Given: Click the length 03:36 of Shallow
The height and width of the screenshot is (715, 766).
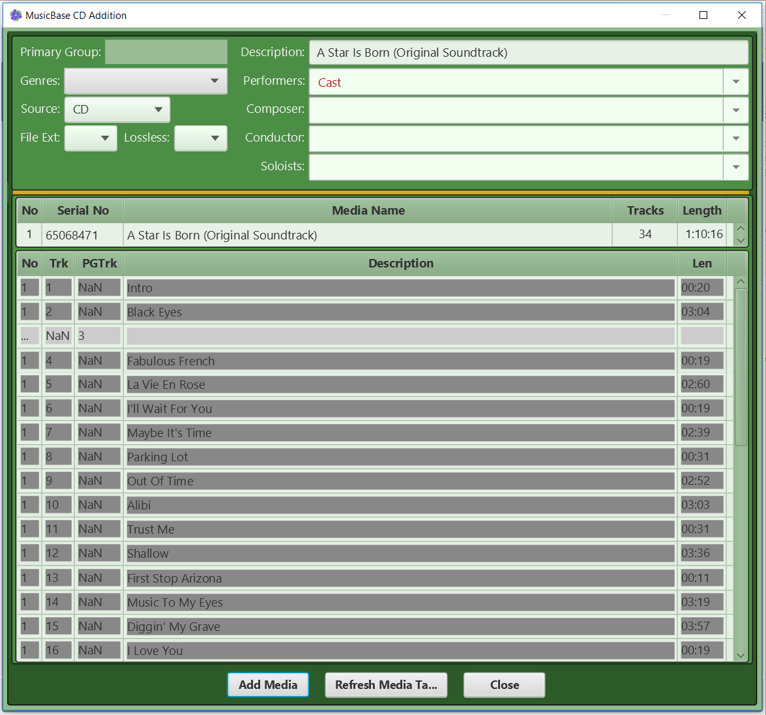Looking at the screenshot, I should click(x=702, y=553).
